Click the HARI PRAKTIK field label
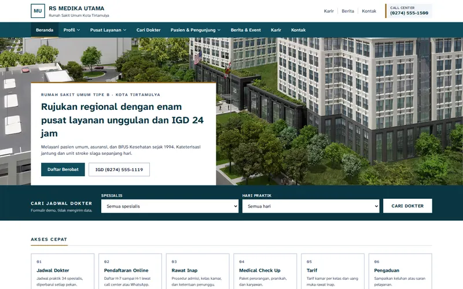This screenshot has width=463, height=289. pyautogui.click(x=256, y=195)
